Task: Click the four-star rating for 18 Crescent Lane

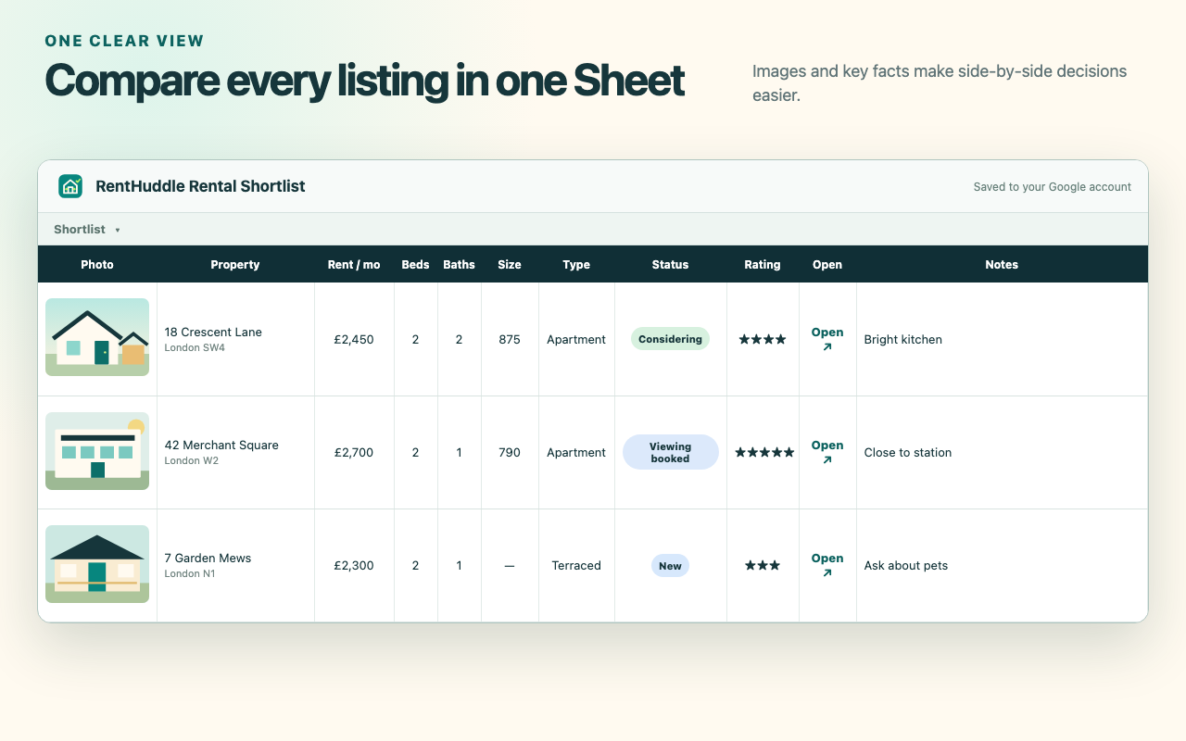Action: point(763,340)
